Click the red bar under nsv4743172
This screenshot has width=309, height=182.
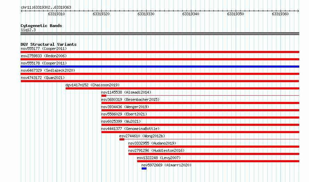point(160,81)
